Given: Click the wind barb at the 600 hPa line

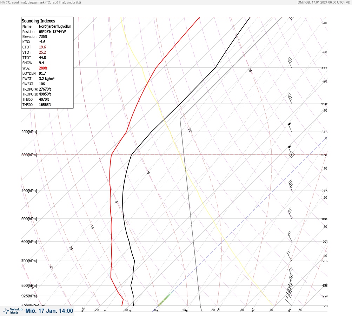Looking at the screenshot, I should (x=290, y=236).
